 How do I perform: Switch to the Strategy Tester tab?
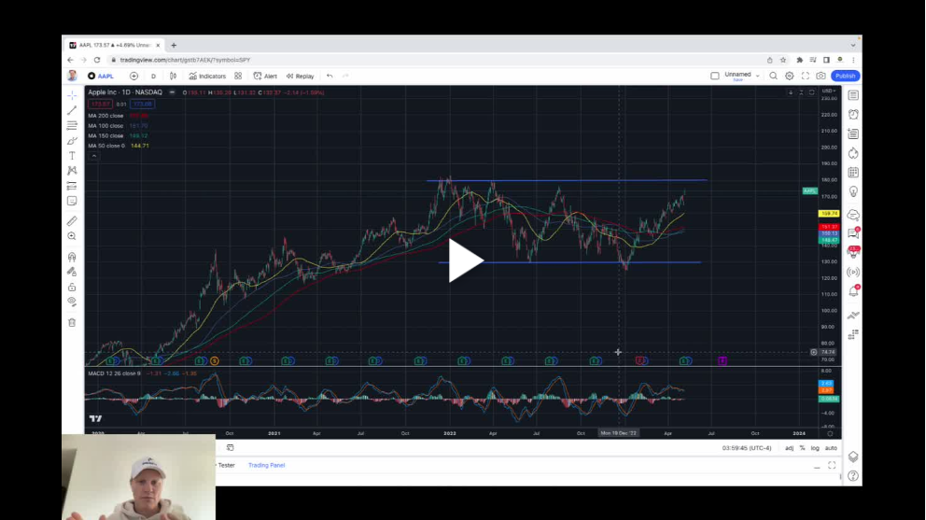[x=226, y=465]
